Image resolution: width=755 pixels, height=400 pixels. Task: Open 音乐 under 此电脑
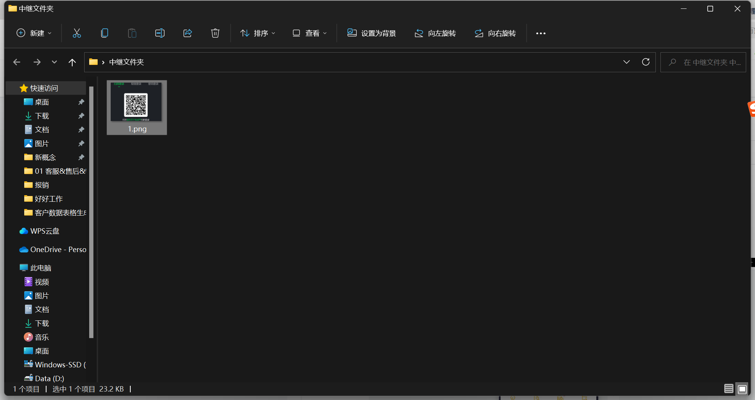[x=42, y=337]
